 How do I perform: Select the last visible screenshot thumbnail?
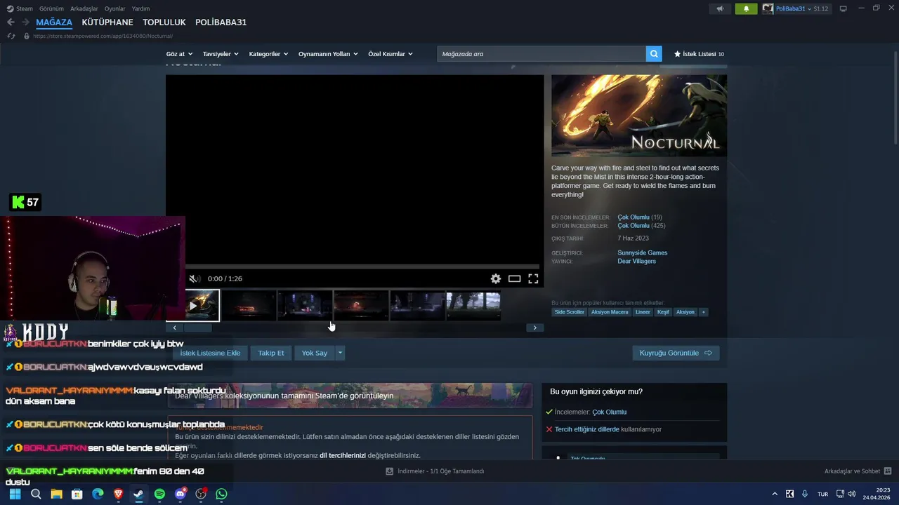(x=474, y=306)
